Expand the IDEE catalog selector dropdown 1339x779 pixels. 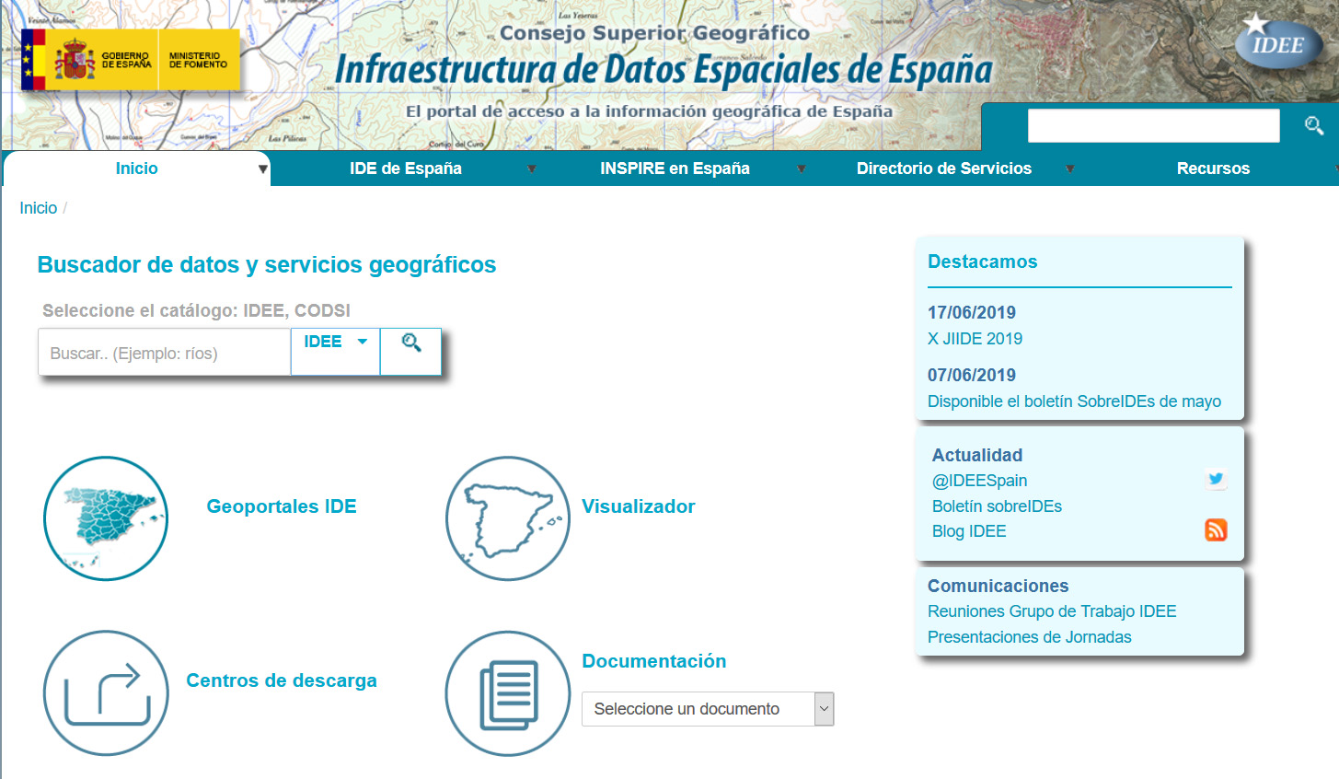tap(335, 352)
